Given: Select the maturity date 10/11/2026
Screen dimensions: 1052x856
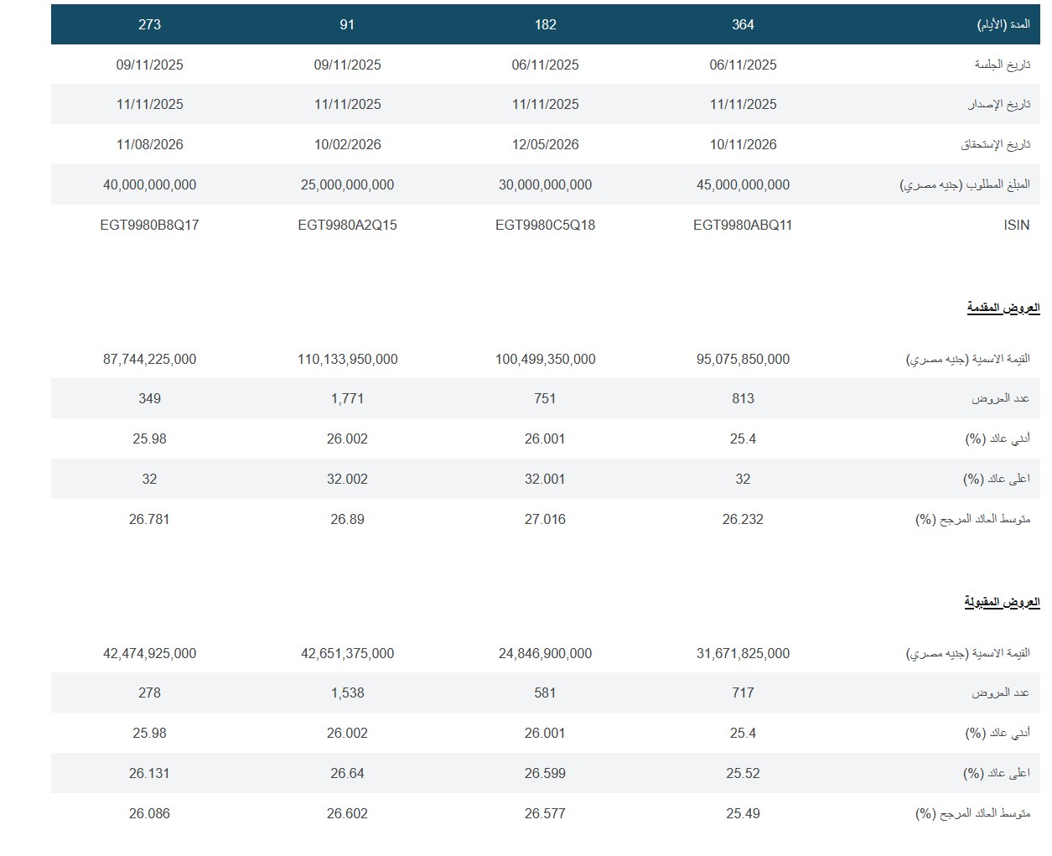Looking at the screenshot, I should click(x=743, y=144).
